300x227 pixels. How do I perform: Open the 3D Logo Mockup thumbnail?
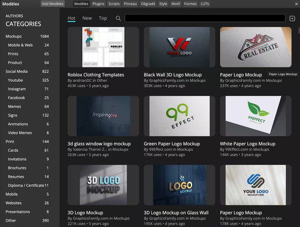tap(103, 185)
